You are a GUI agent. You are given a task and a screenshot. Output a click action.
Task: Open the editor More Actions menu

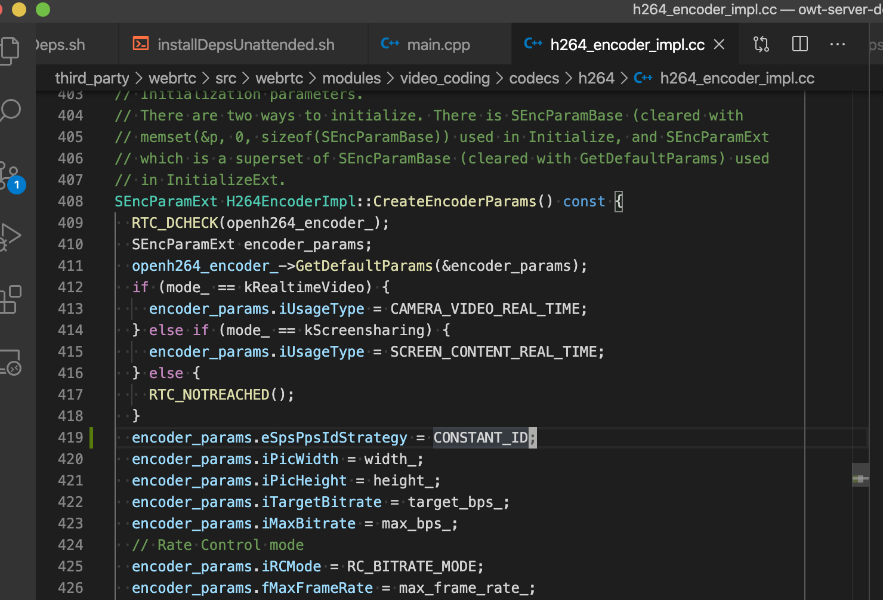pos(838,44)
